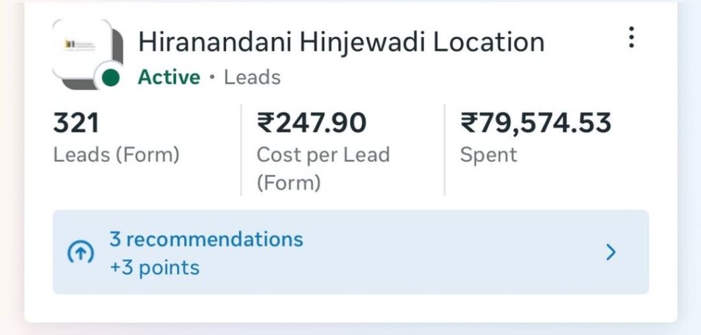Click the +3 points text

(x=155, y=267)
